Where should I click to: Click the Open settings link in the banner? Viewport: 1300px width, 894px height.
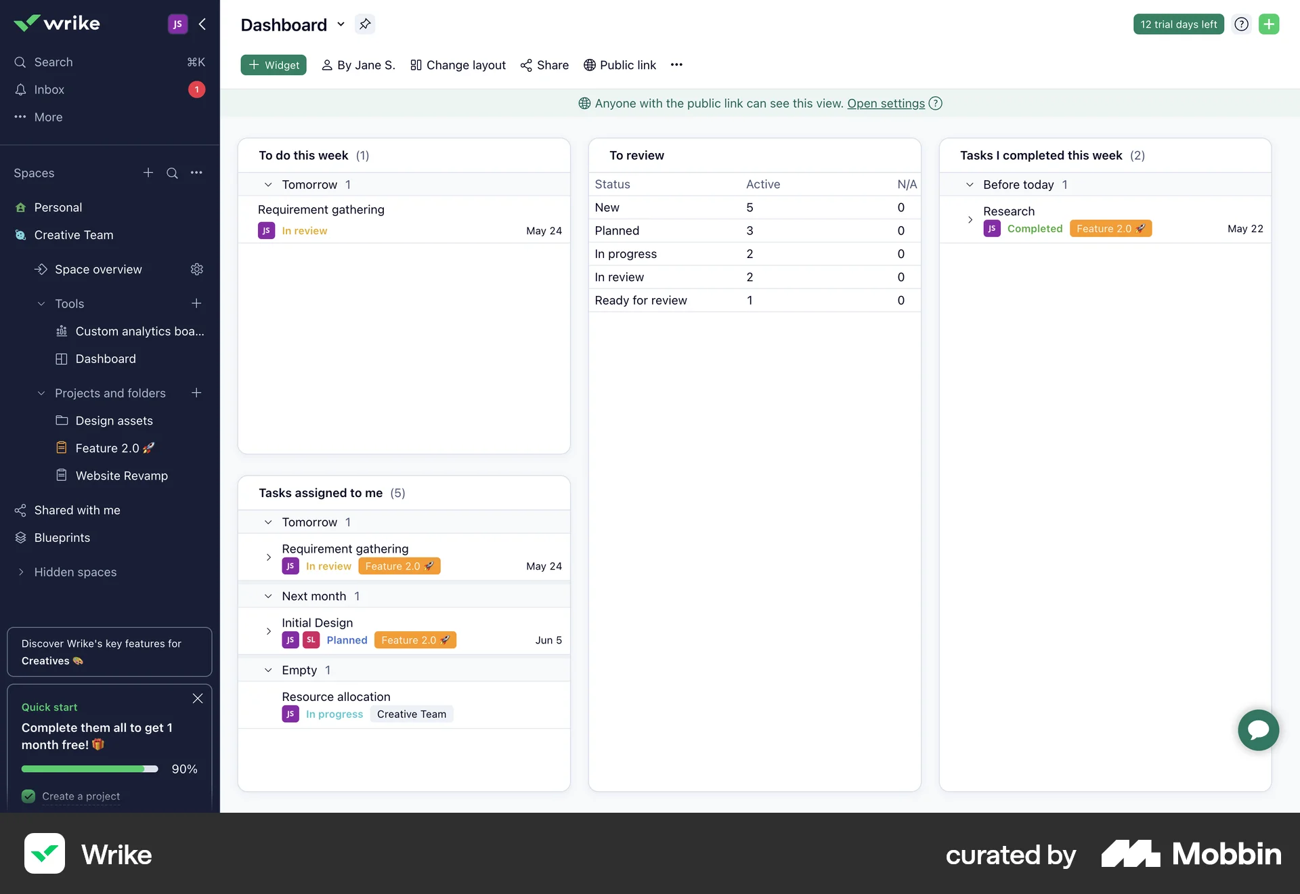885,103
